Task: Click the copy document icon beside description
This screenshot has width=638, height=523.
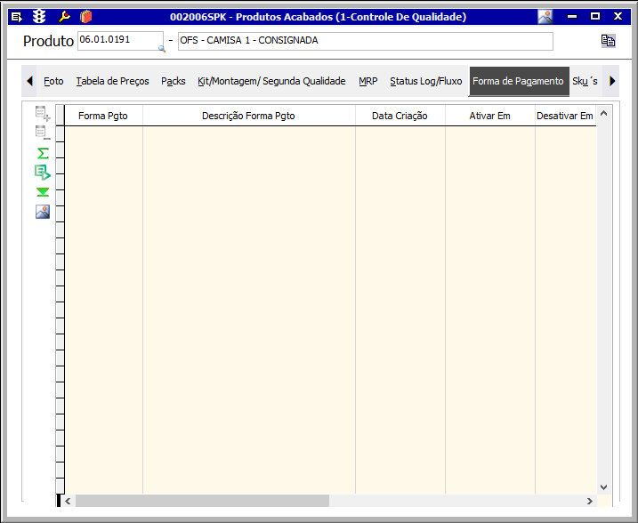Action: (x=608, y=41)
